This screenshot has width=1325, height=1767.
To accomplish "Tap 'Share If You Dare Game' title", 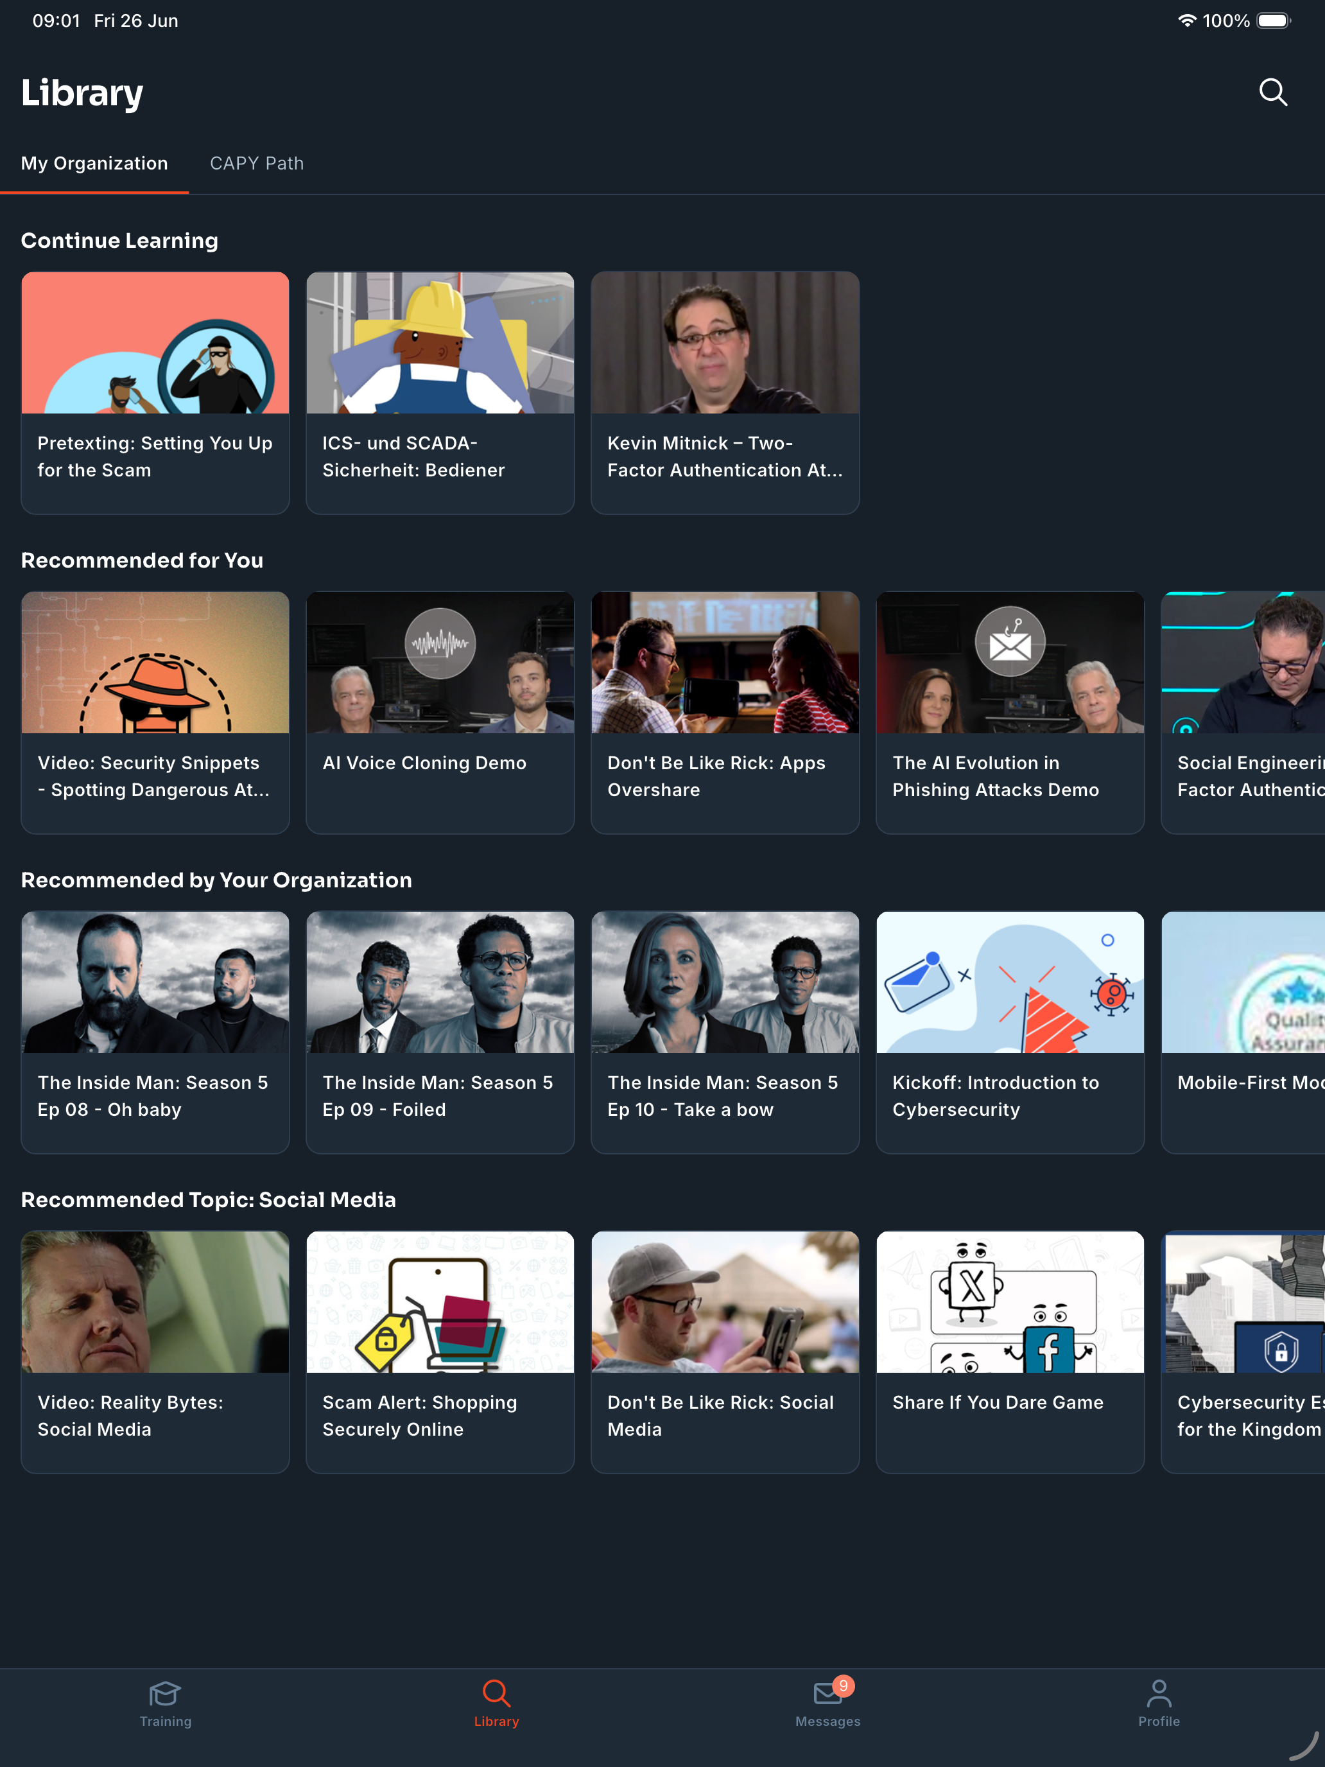I will pyautogui.click(x=998, y=1402).
